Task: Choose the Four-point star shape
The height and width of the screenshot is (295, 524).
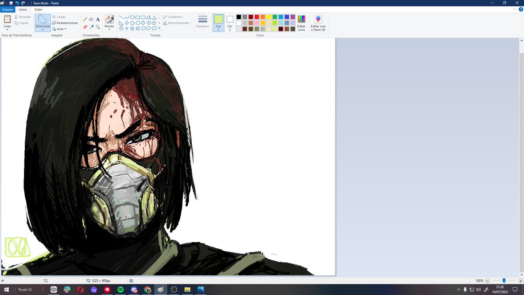Action: tap(127, 28)
